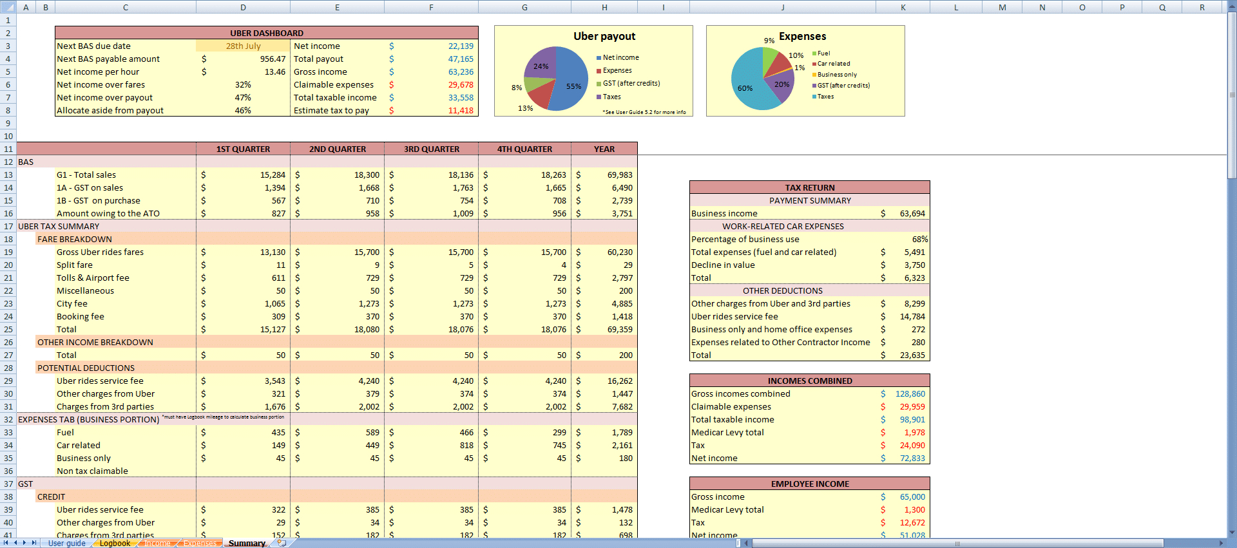
Task: Open the Expenses sheet tab
Action: 200,543
